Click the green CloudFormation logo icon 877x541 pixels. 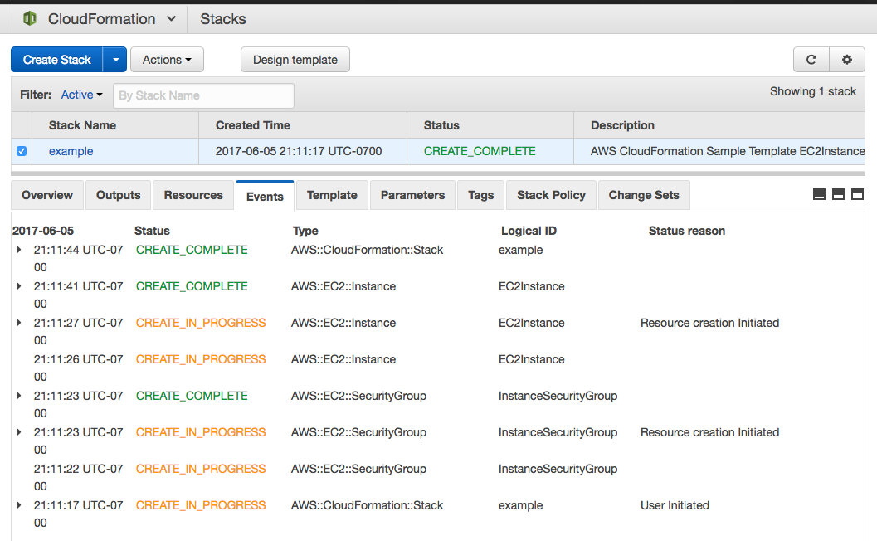click(x=30, y=18)
